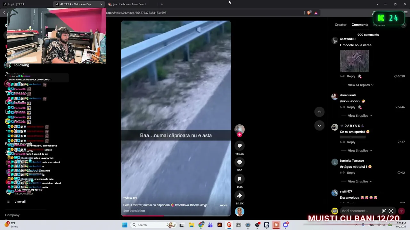Go to the previous video with up arrow

tap(319, 112)
